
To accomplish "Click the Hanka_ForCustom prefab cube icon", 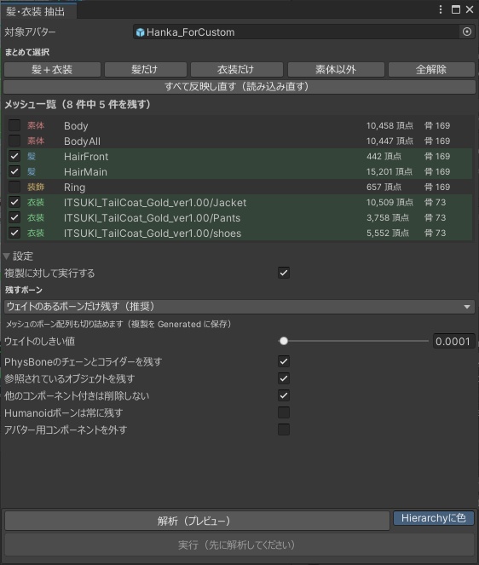I will 140,32.
